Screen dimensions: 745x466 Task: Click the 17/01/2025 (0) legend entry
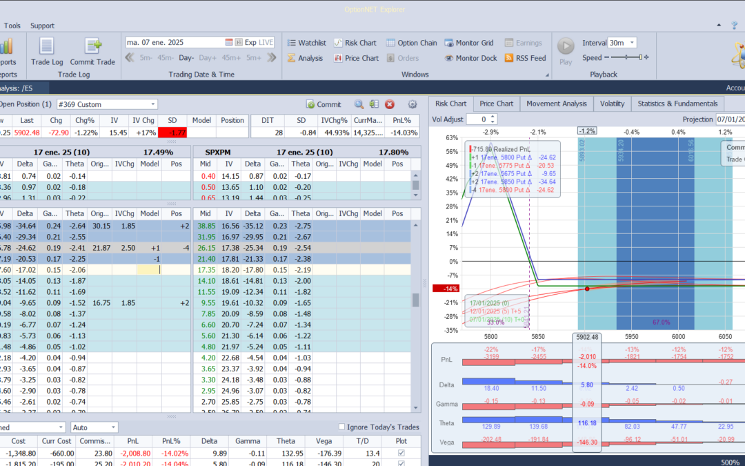[x=489, y=303]
